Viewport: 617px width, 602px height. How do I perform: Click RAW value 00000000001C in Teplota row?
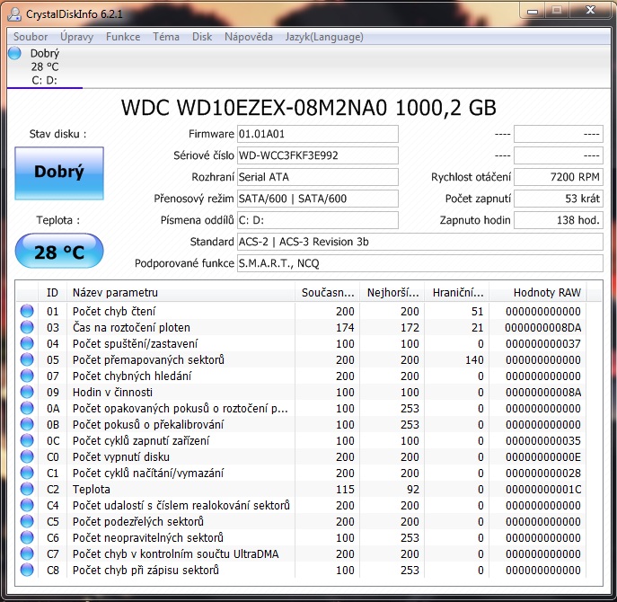[x=543, y=489]
